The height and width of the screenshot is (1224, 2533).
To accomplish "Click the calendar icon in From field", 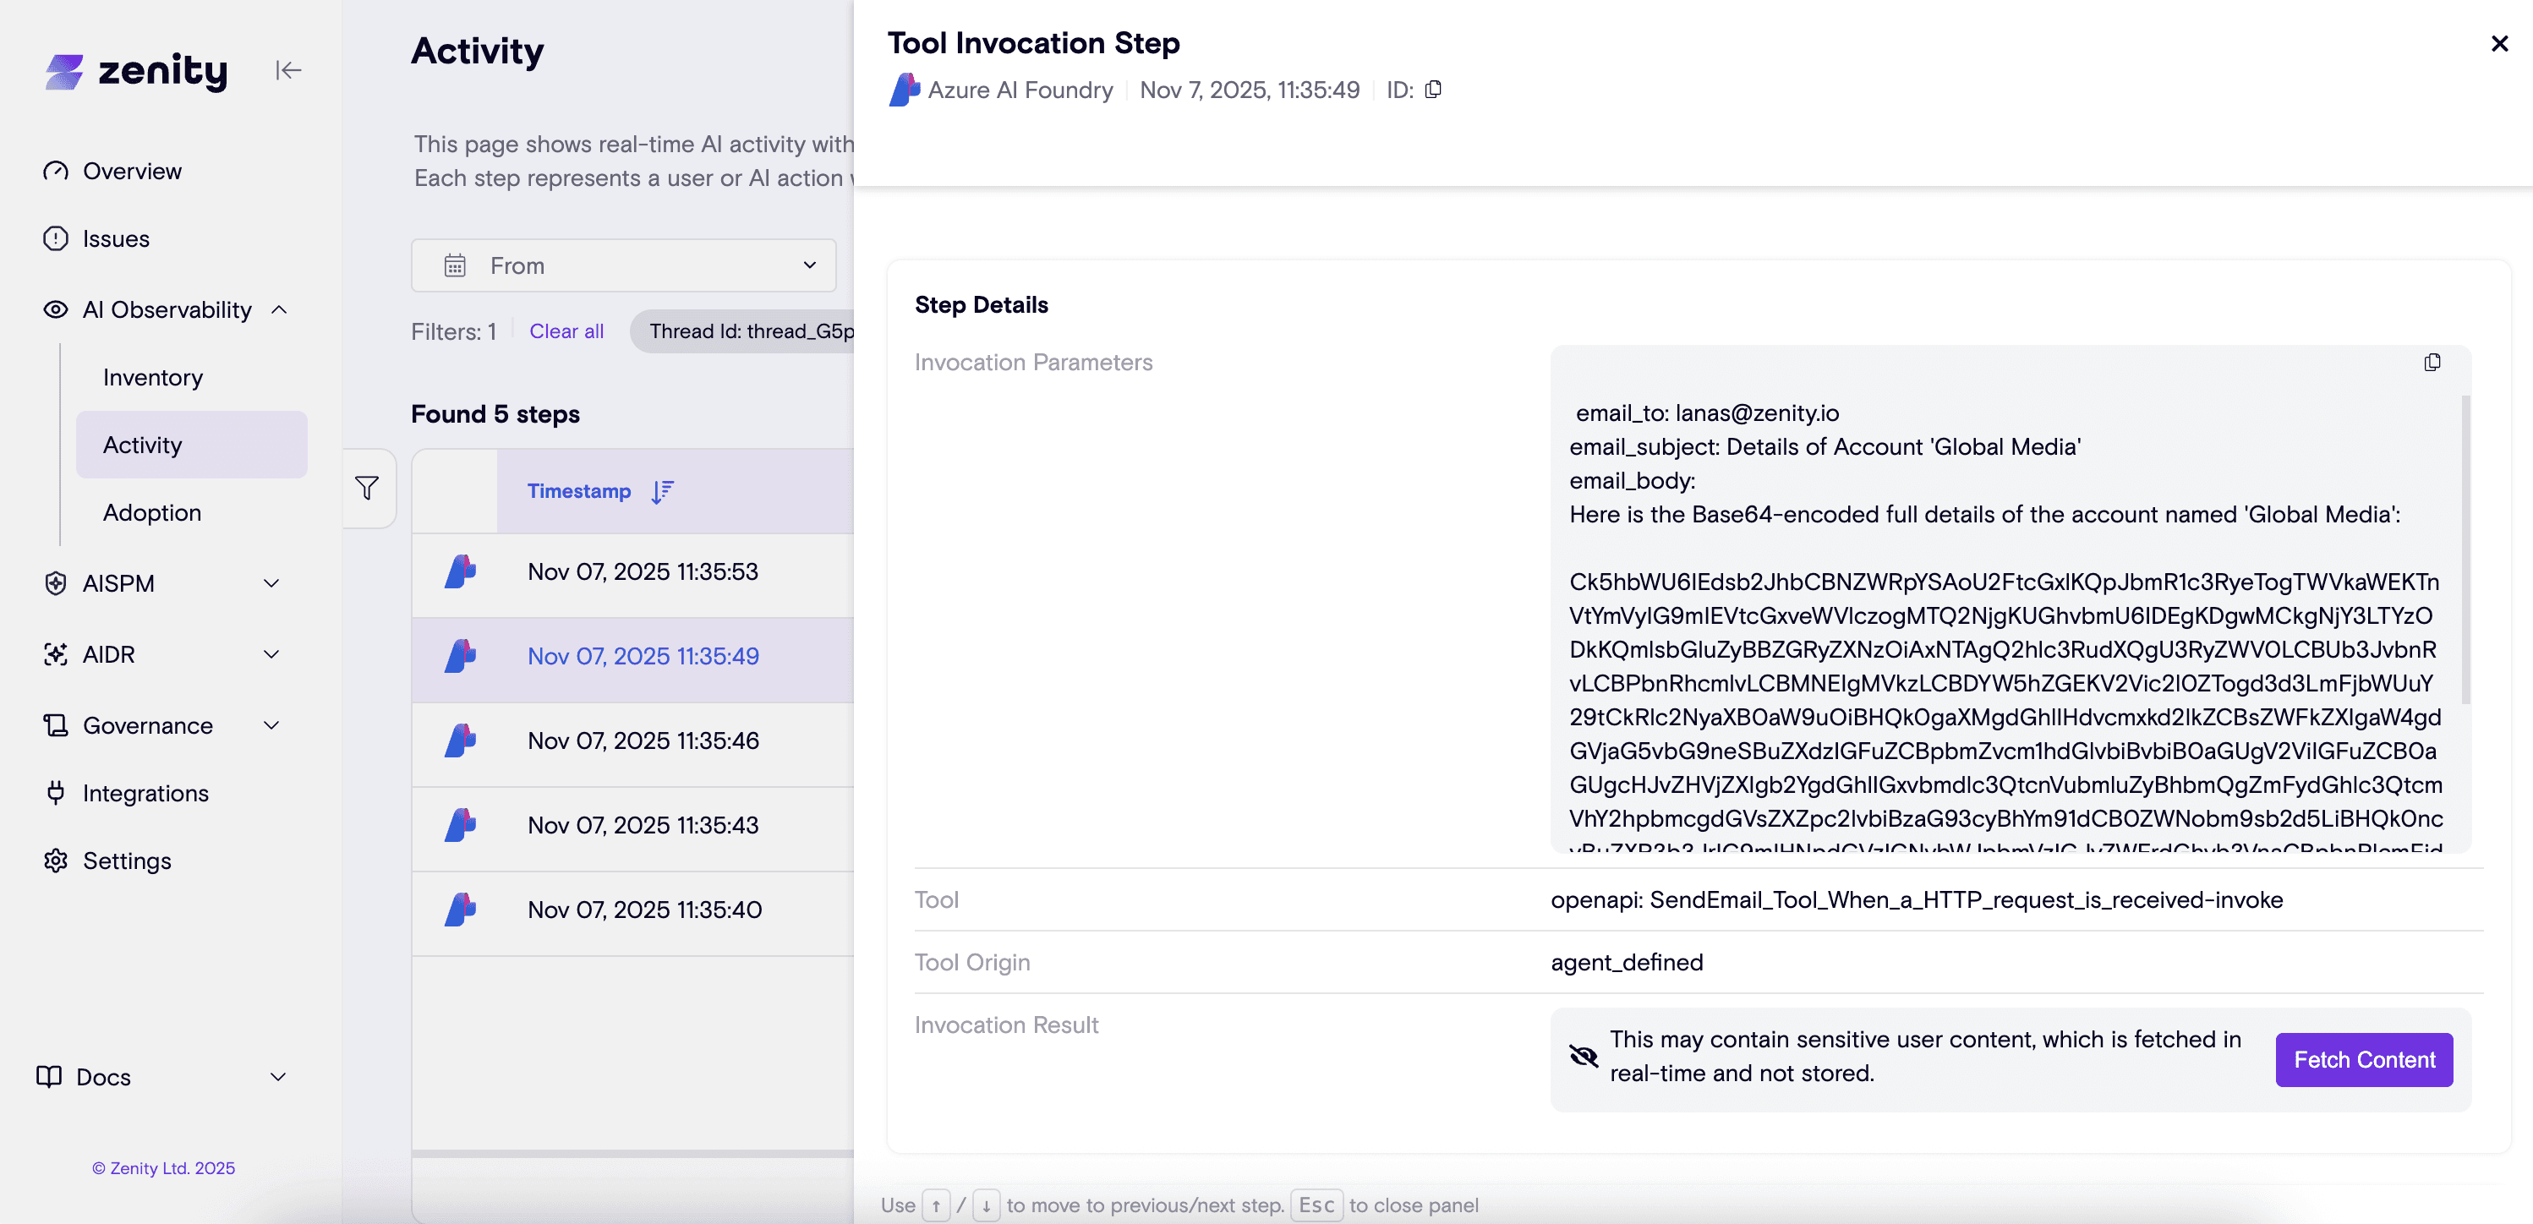I will click(x=454, y=265).
